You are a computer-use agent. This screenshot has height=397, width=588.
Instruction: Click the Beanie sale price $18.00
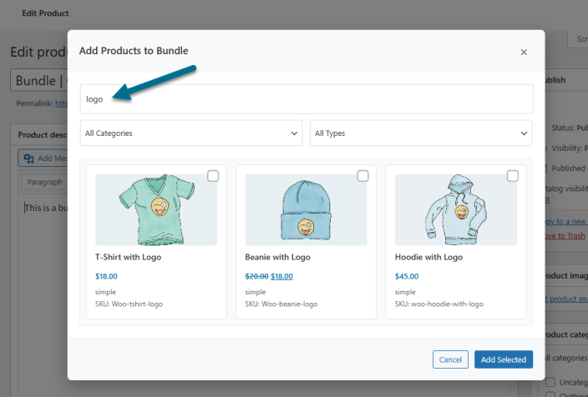[281, 276]
